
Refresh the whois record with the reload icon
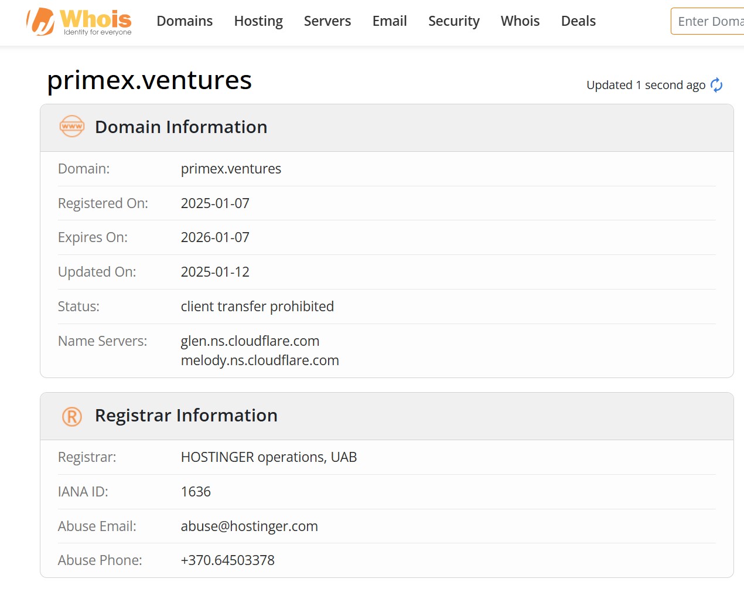tap(716, 86)
